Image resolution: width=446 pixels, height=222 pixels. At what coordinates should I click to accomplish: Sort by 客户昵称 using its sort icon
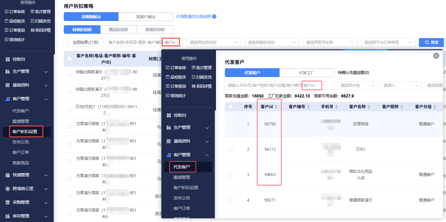pyautogui.click(x=401, y=107)
